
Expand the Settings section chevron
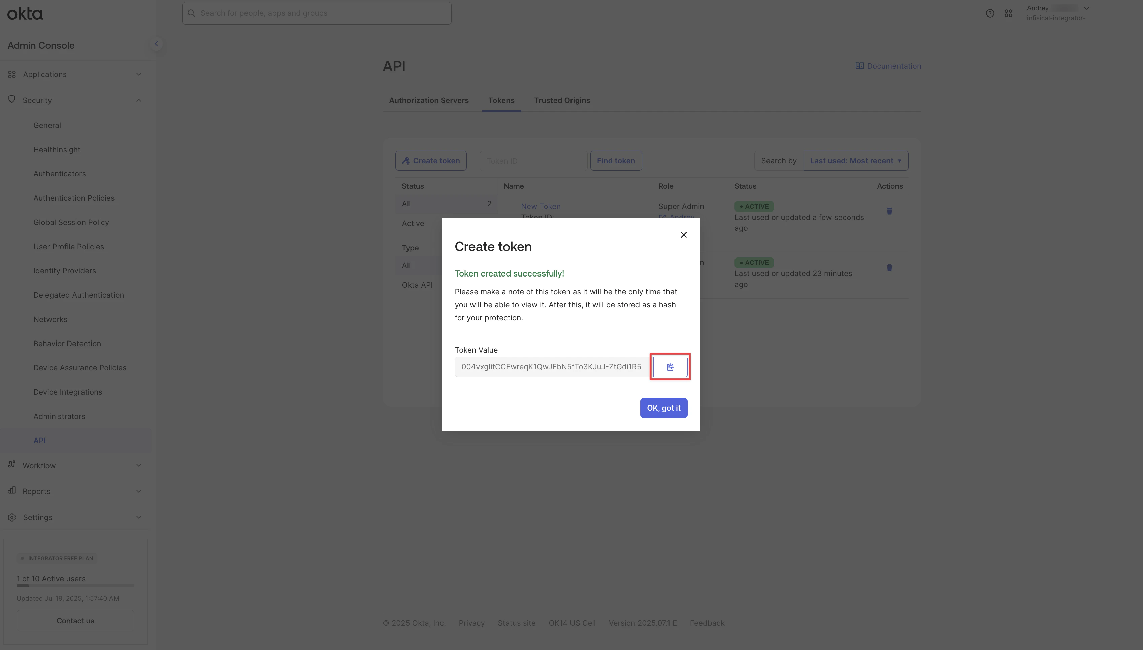[x=139, y=517]
